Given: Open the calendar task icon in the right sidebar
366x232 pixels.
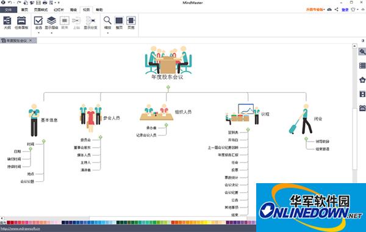Looking at the screenshot, I should click(x=362, y=108).
